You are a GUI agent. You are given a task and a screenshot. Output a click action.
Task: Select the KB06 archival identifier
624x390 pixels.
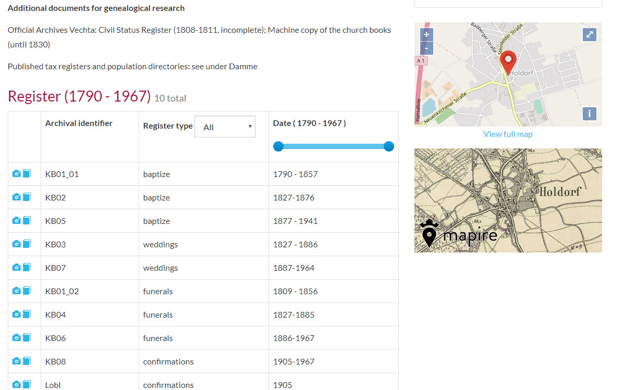pyautogui.click(x=55, y=338)
